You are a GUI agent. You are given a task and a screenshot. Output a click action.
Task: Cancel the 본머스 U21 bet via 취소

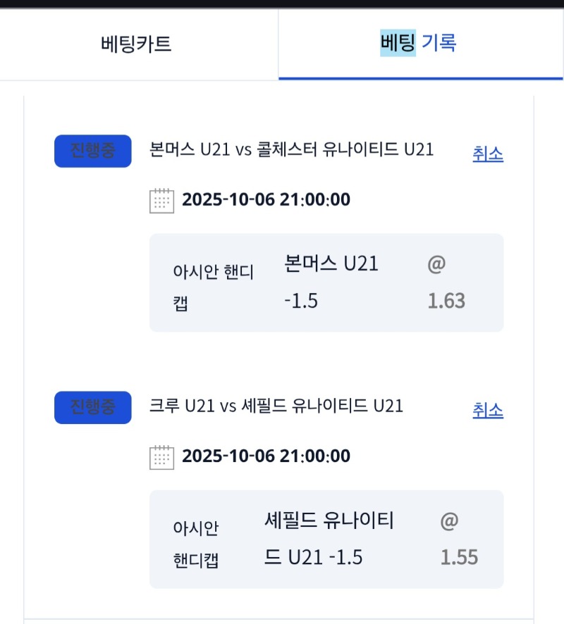(488, 154)
